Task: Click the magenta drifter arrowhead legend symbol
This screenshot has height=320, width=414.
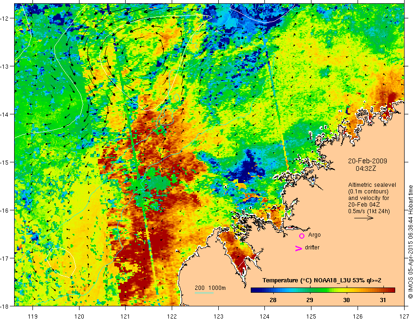Action: click(x=299, y=248)
